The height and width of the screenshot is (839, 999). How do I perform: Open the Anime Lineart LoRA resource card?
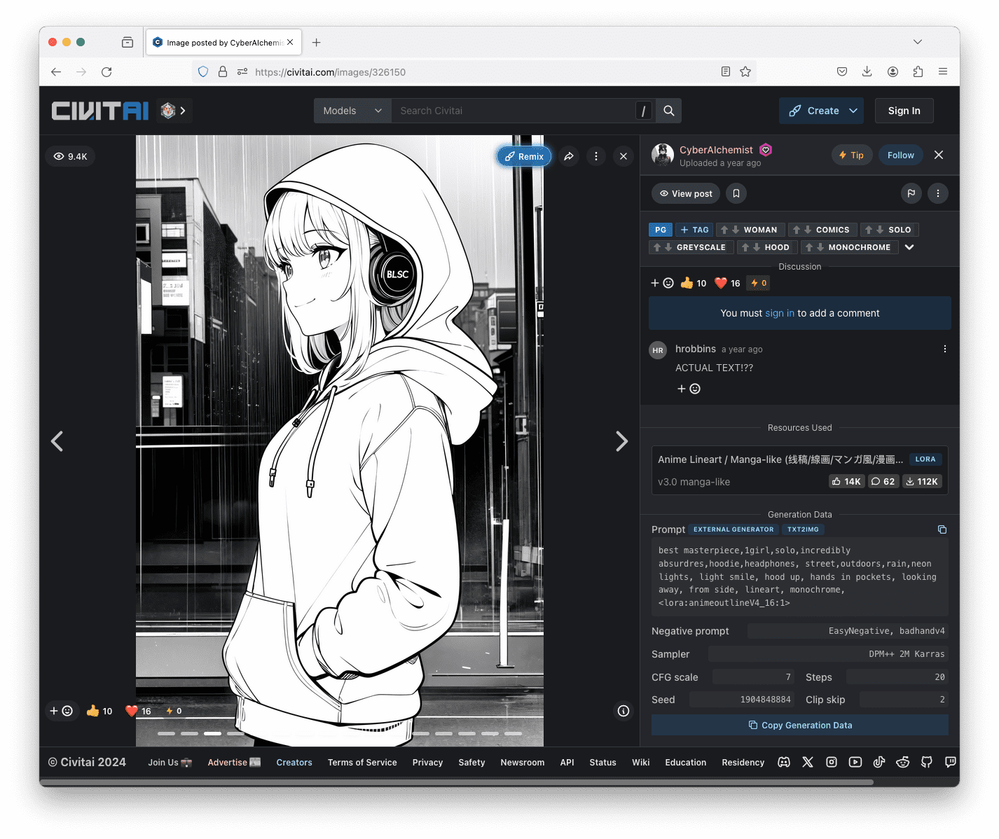800,470
